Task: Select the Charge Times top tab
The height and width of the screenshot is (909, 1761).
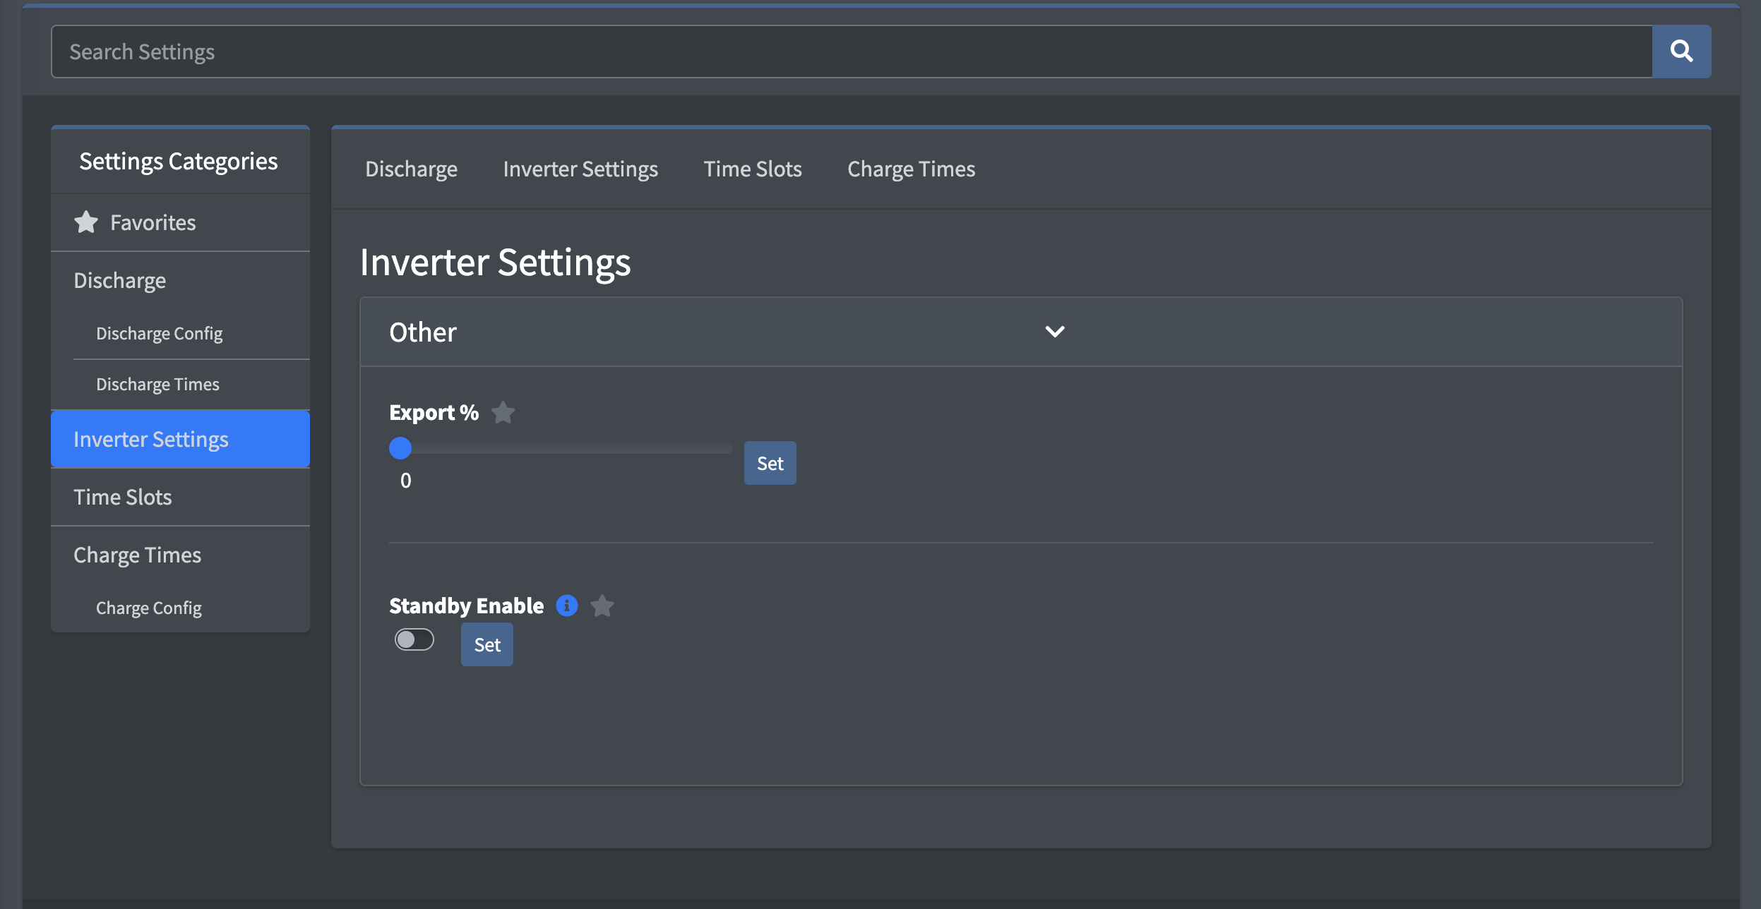Action: click(x=911, y=169)
